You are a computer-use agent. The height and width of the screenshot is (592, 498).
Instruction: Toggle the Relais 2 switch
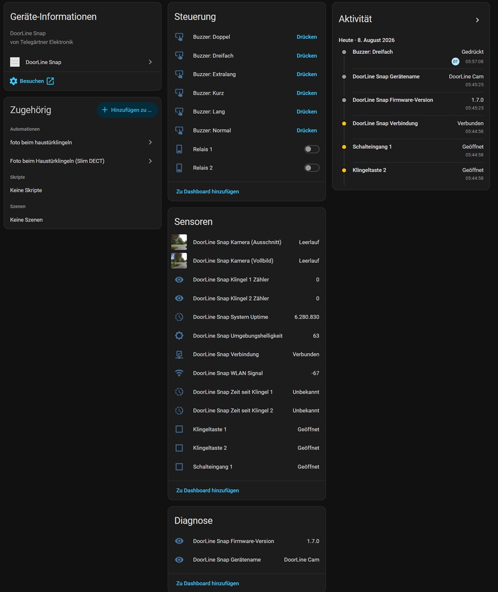coord(312,168)
